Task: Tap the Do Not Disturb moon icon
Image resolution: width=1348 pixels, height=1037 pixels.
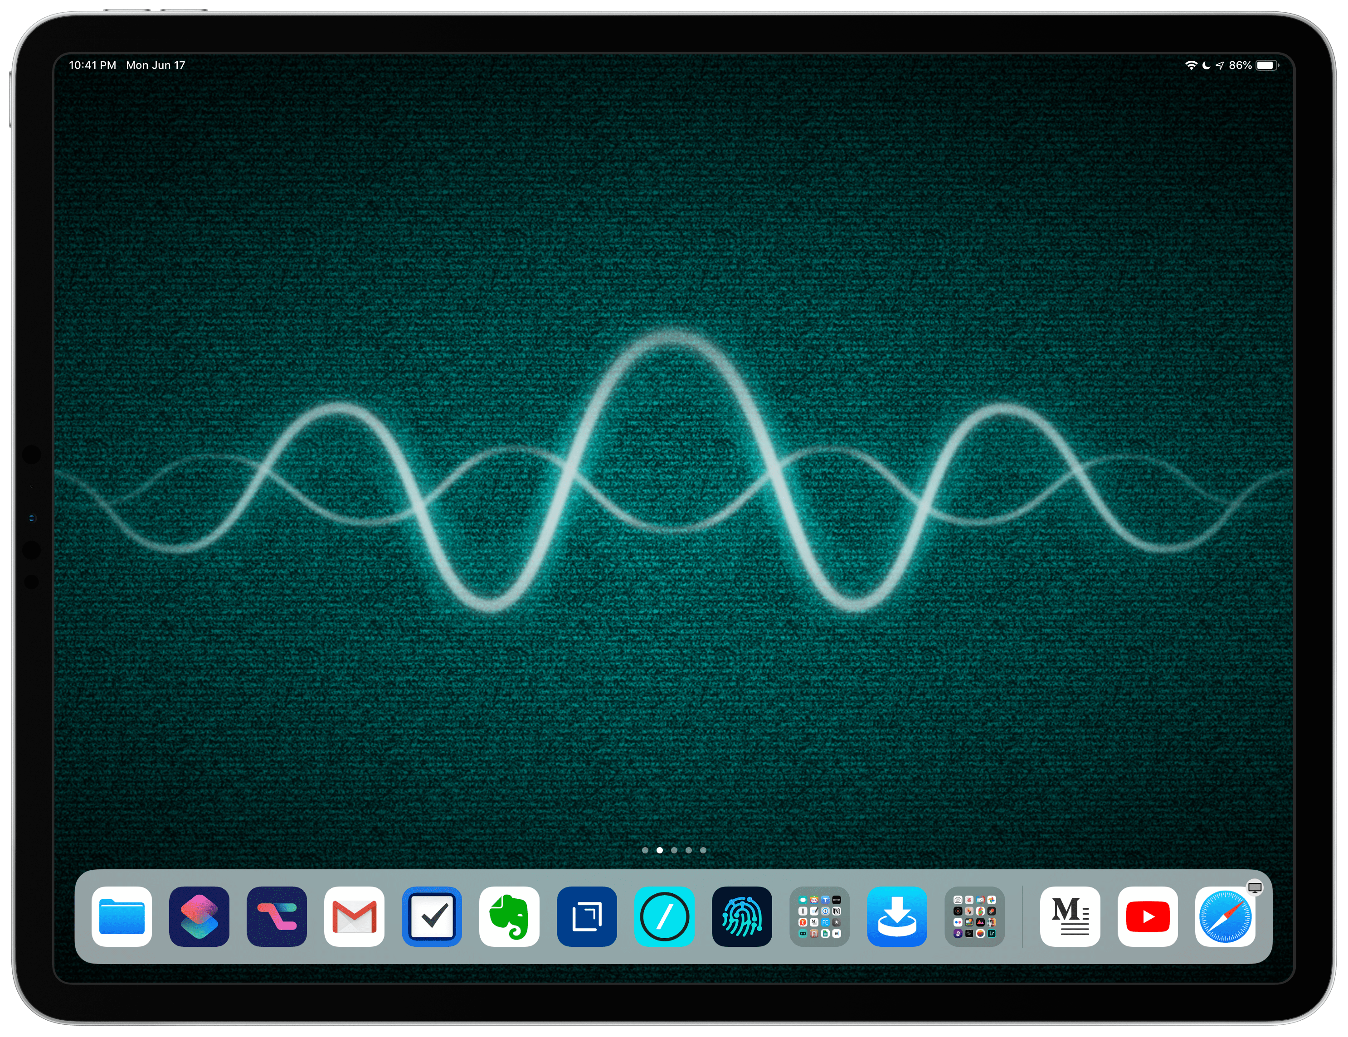Action: pyautogui.click(x=1206, y=64)
